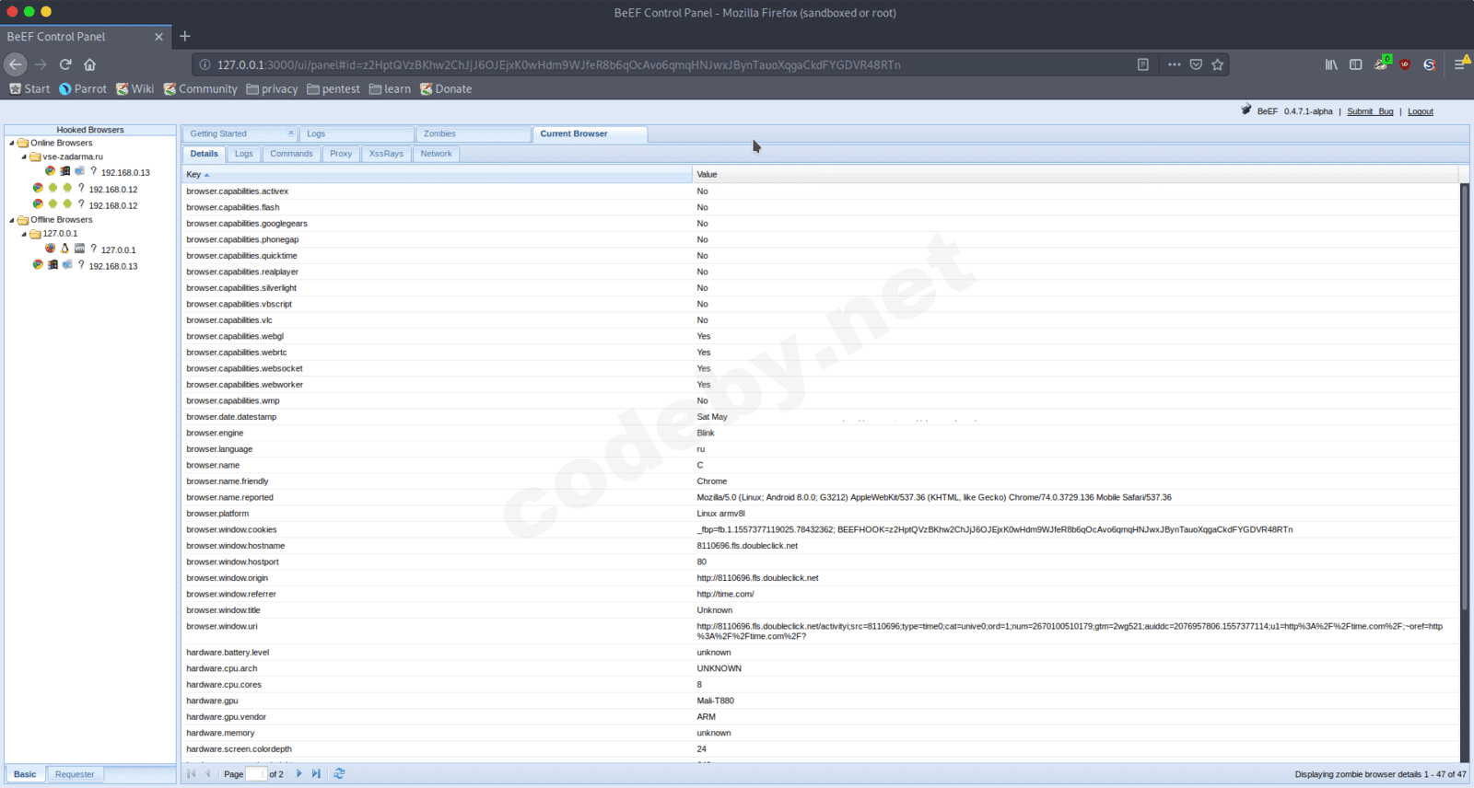Click the refresh icon in the pagination bar

[x=339, y=774]
